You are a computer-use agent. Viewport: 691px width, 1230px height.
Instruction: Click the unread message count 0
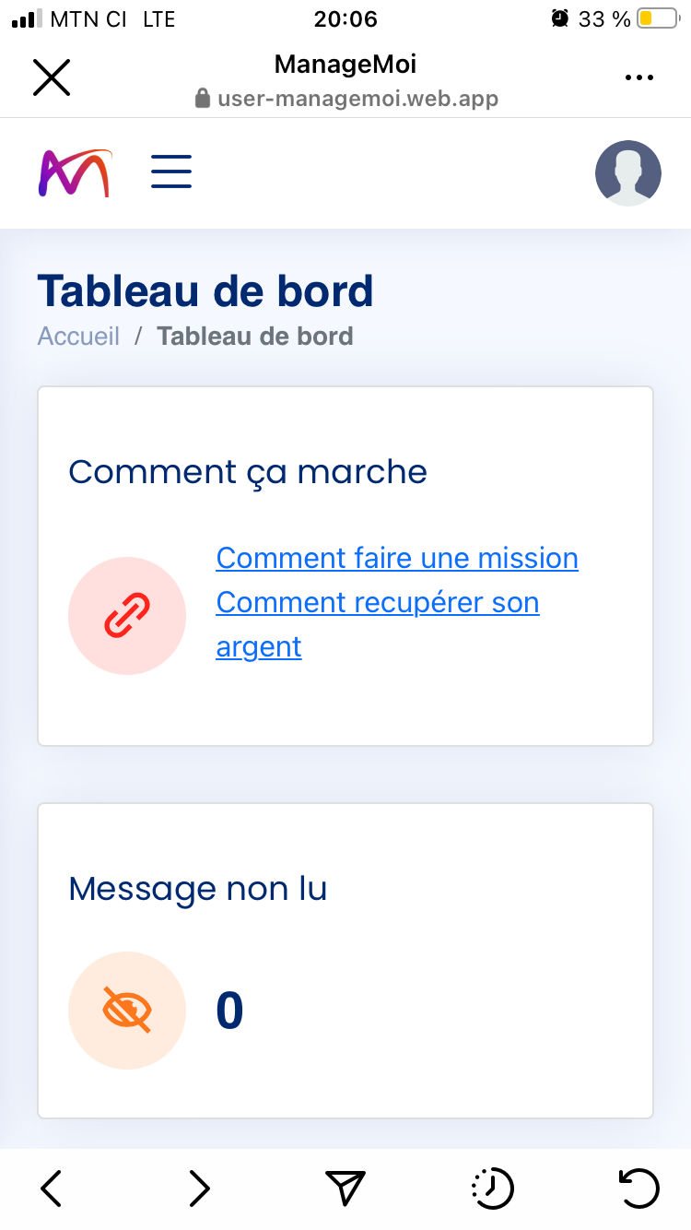[x=229, y=1011]
